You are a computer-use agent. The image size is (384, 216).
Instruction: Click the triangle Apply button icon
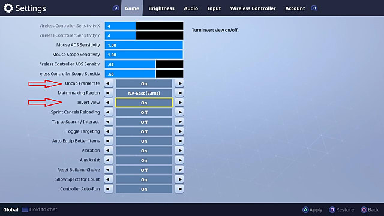click(305, 209)
